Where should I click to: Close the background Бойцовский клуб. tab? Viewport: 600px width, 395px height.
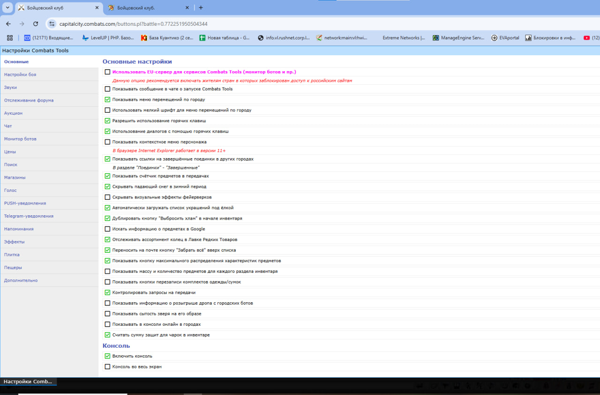coord(187,8)
